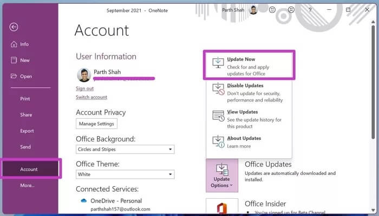Image resolution: width=379 pixels, height=216 pixels.
Task: Click the Update Now icon
Action: pos(218,63)
